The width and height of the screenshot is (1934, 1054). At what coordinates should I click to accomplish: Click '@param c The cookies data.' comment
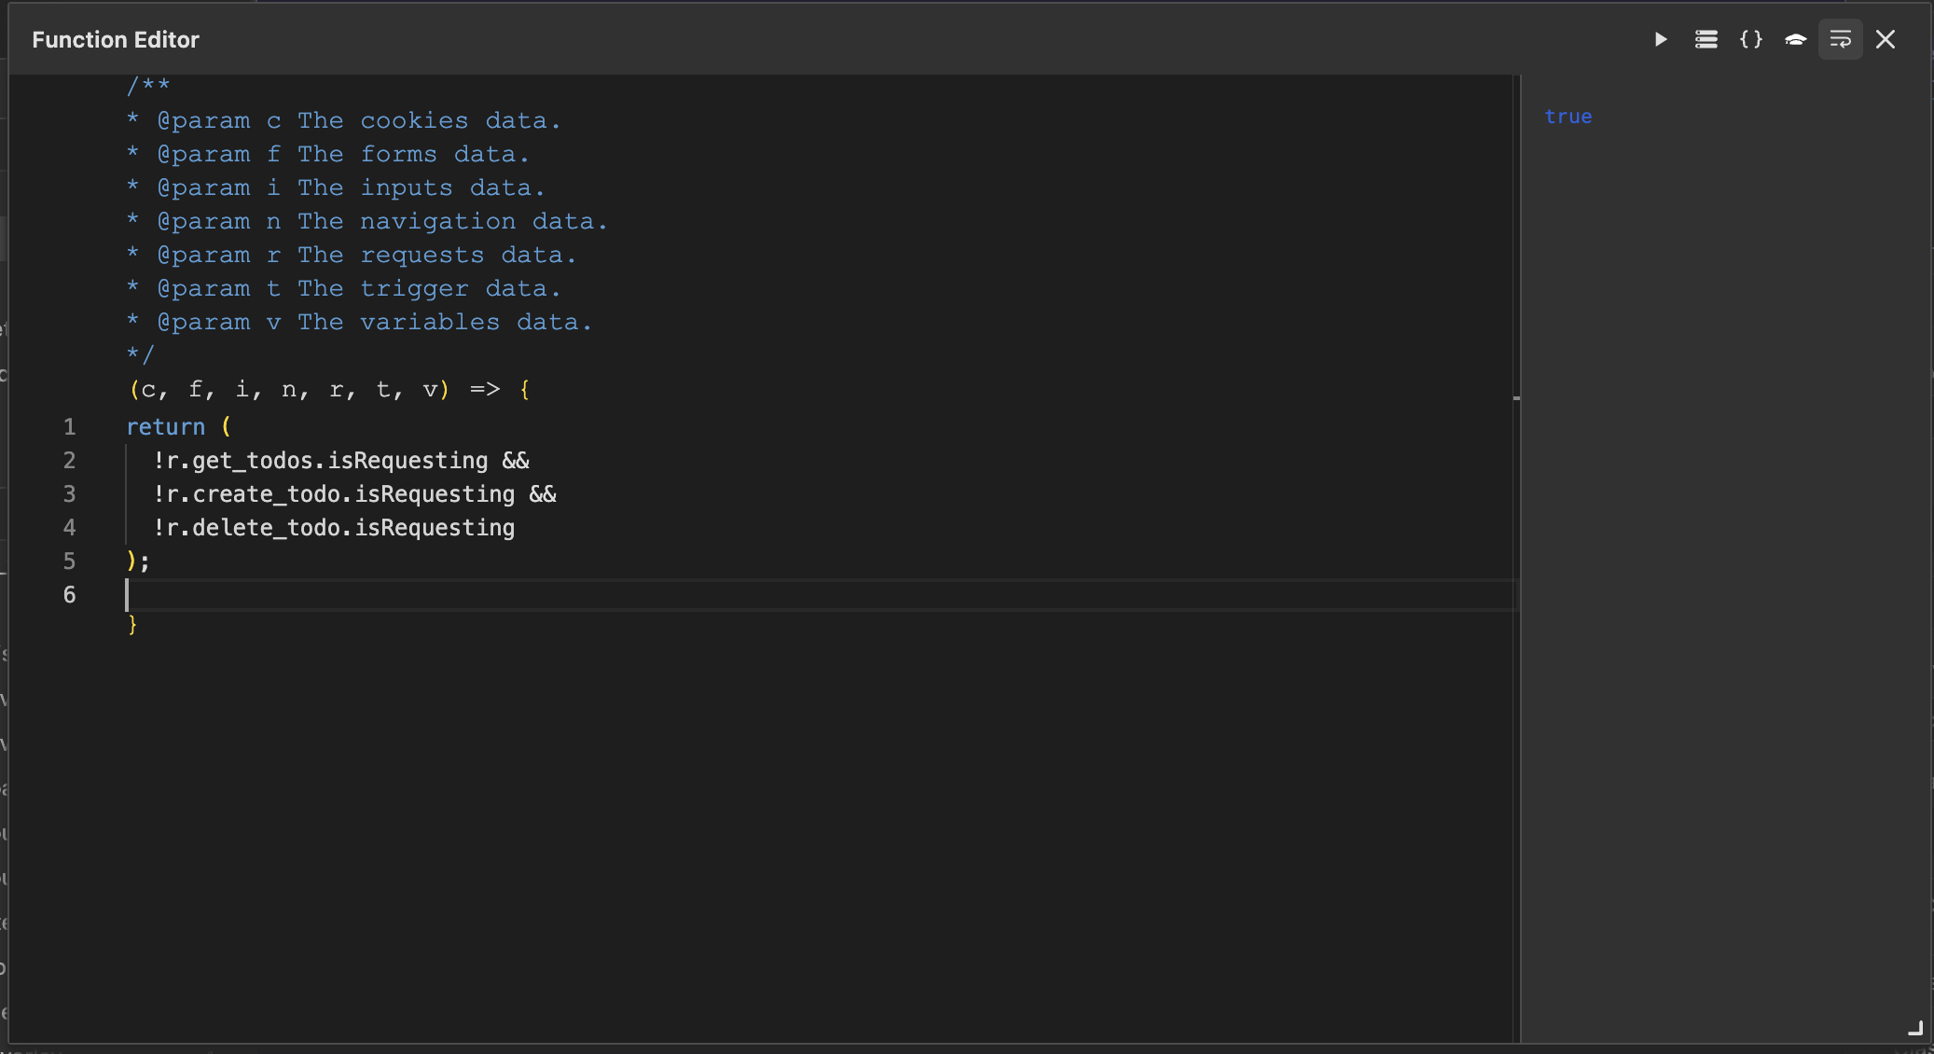point(359,121)
